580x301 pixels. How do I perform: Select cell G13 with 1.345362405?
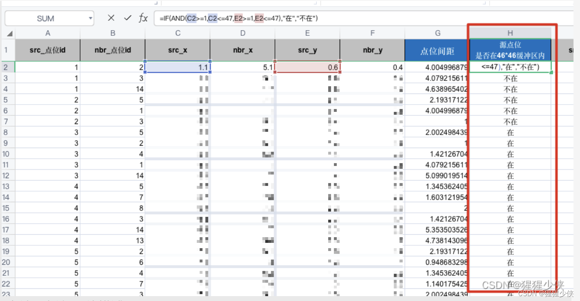437,186
